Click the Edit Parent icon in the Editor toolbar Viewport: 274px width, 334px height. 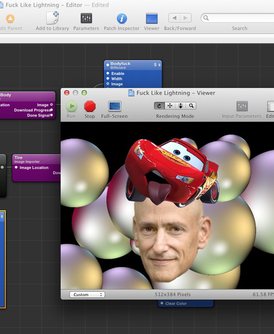[x=10, y=19]
